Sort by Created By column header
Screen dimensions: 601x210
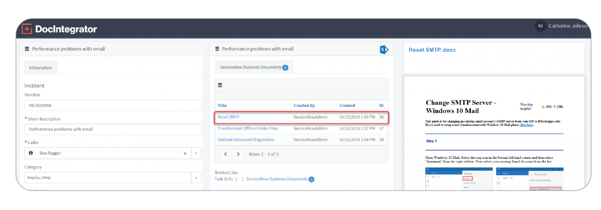tap(304, 106)
